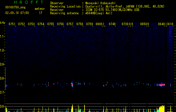Click the 0755 time axis label

51,24
